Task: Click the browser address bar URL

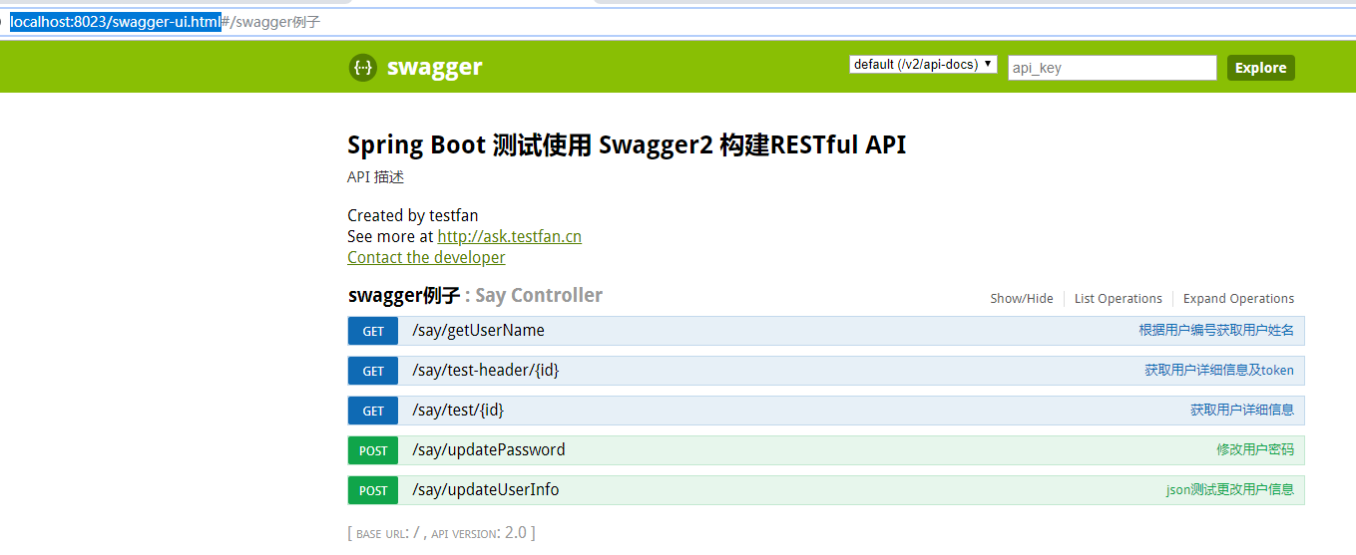Action: [166, 22]
